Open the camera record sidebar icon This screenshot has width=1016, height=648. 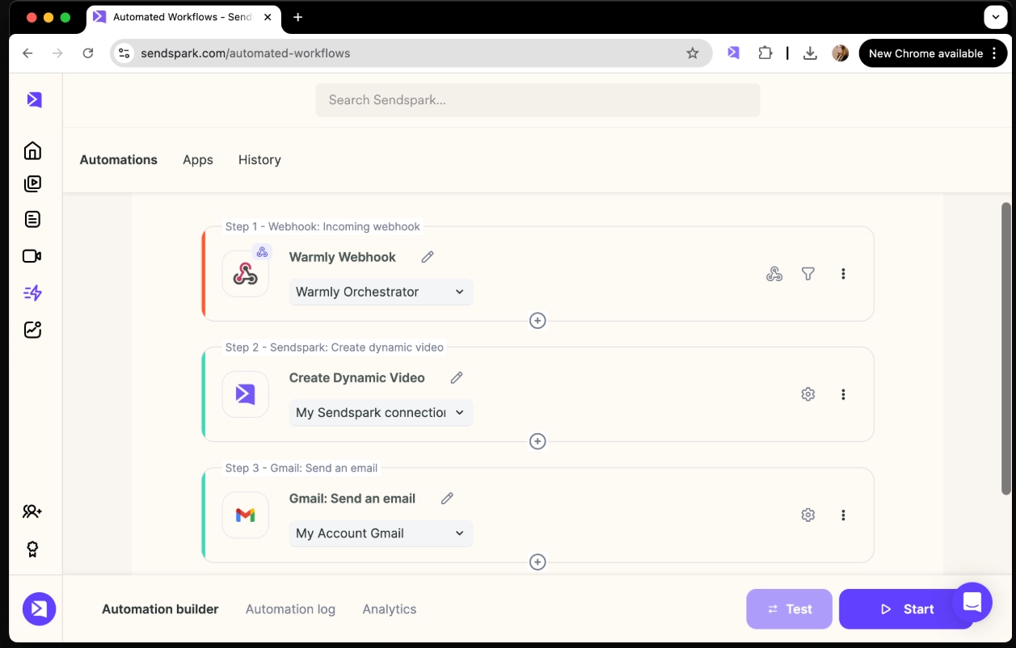[x=32, y=256]
